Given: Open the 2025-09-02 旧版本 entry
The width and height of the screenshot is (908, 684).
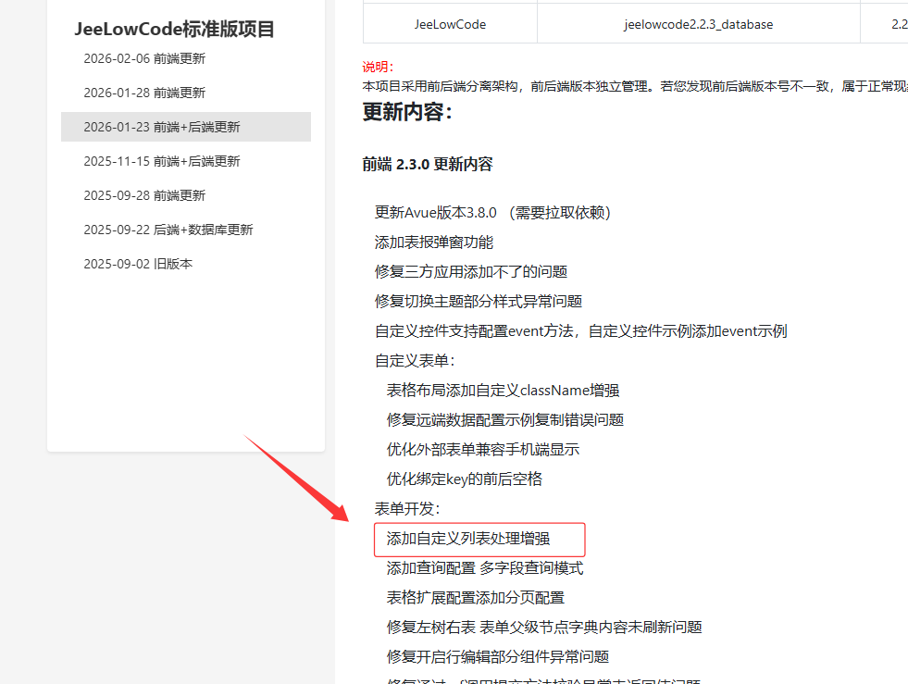Looking at the screenshot, I should click(138, 264).
